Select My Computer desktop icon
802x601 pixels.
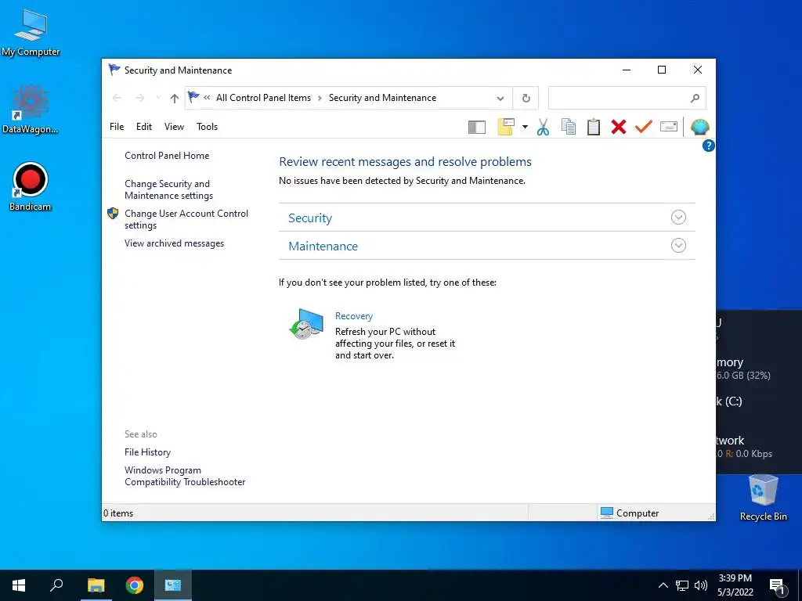(x=31, y=33)
